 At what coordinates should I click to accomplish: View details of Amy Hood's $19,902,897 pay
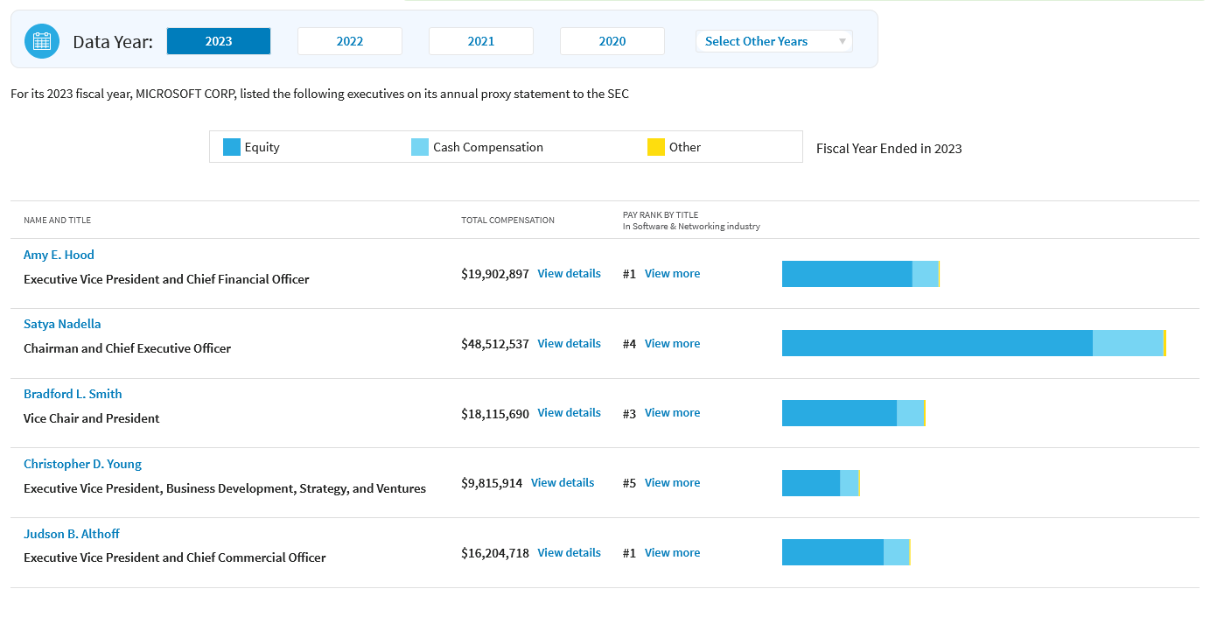(570, 273)
